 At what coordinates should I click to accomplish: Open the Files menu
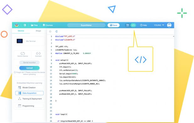(x=34, y=25)
